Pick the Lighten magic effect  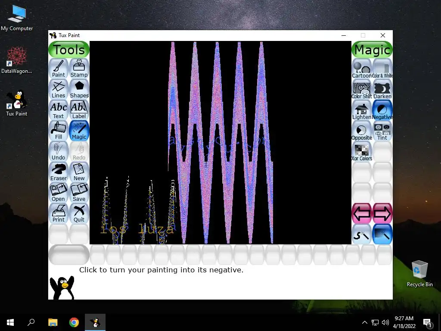(x=362, y=110)
